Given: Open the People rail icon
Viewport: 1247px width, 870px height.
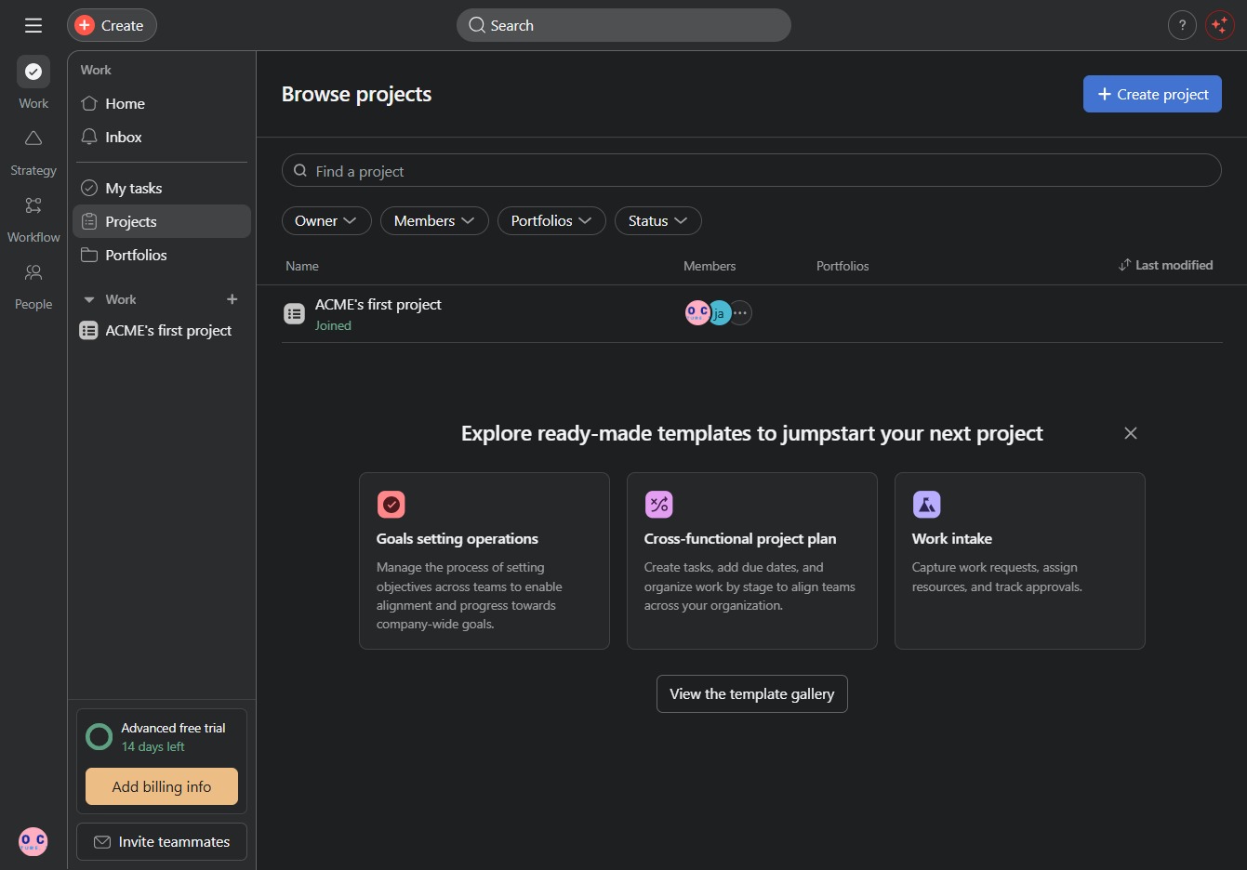Looking at the screenshot, I should tap(33, 272).
